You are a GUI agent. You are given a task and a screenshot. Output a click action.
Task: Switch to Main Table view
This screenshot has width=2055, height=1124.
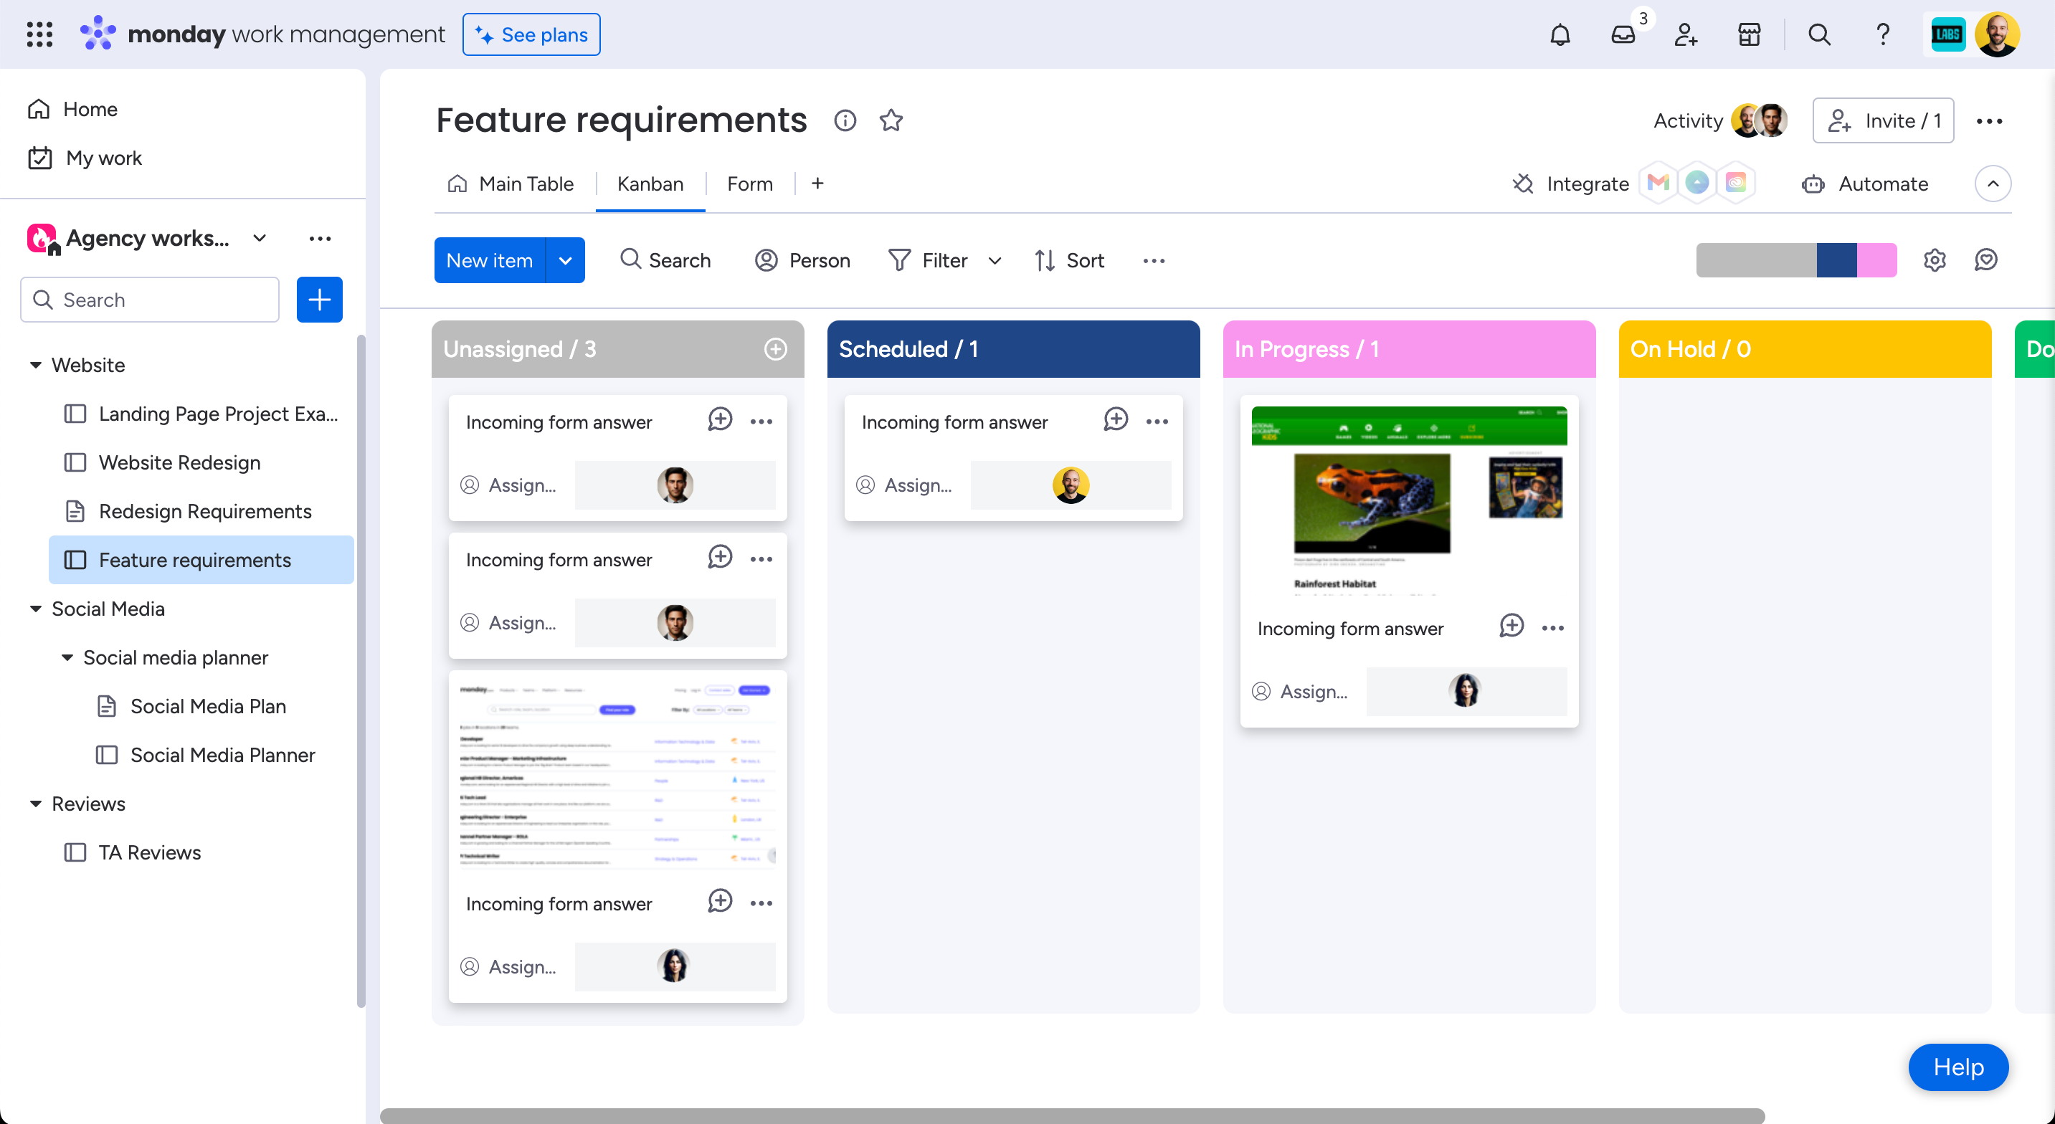click(x=511, y=184)
